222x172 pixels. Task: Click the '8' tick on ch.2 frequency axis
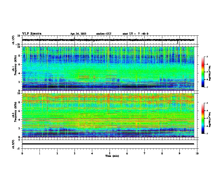click(x=19, y=102)
